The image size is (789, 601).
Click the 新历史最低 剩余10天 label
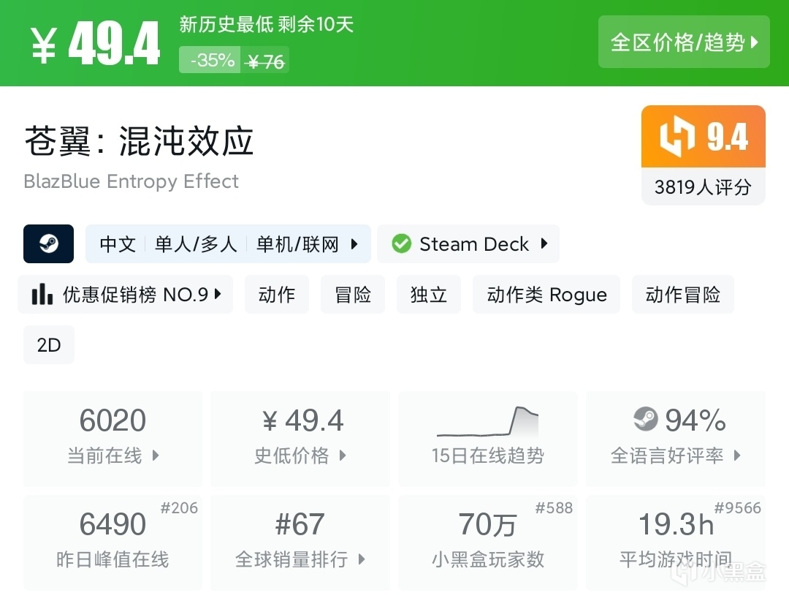[266, 23]
